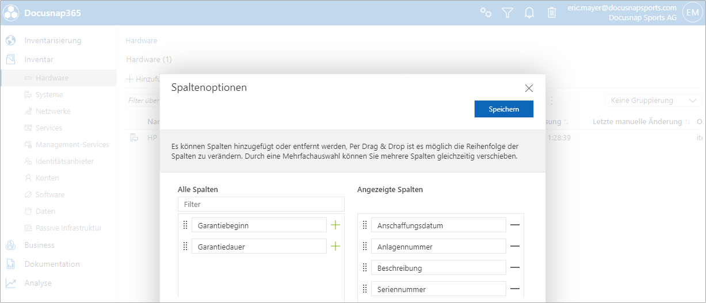
Task: Open Dokumentation section in sidebar
Action: [52, 264]
